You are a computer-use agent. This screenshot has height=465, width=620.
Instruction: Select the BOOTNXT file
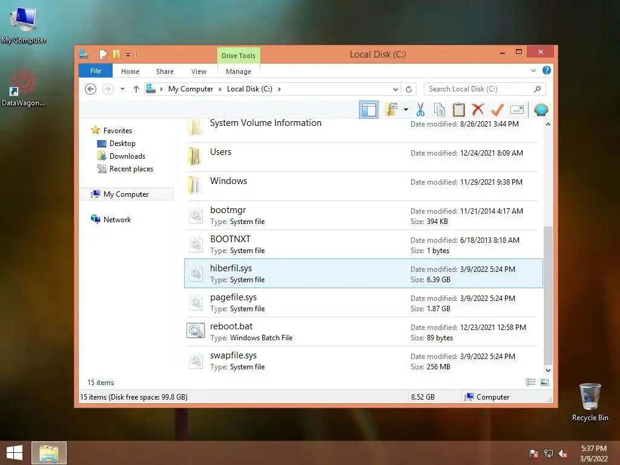[x=363, y=244]
